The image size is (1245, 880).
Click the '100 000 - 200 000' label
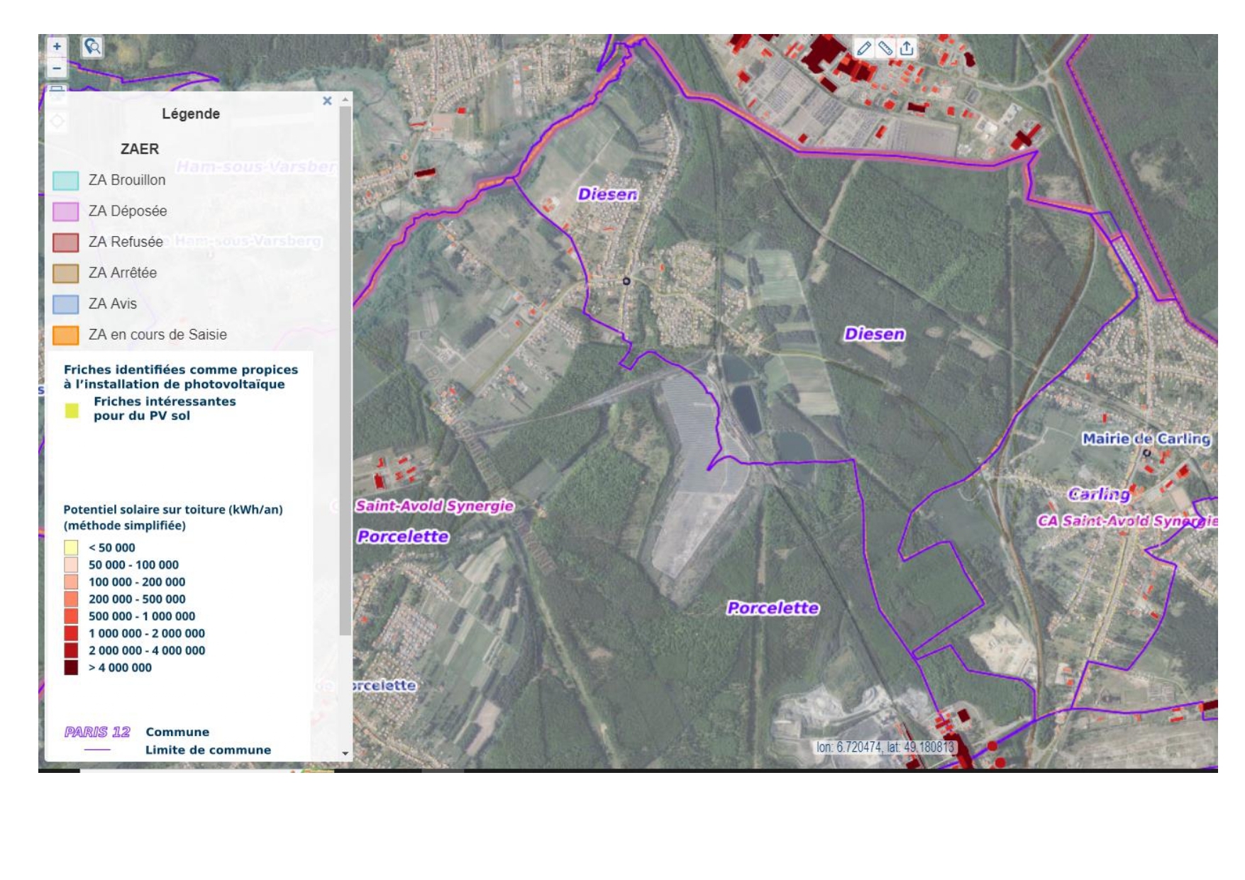(137, 582)
